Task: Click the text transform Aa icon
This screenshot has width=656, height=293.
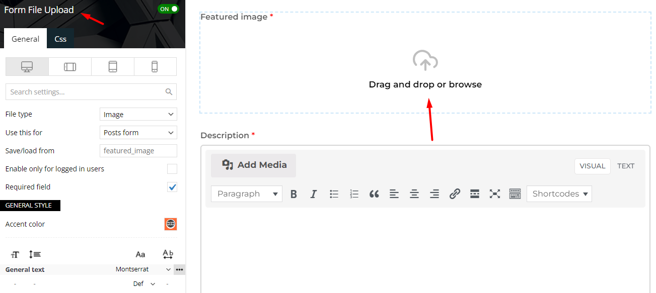Action: click(140, 254)
